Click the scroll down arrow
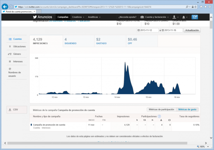Viewport: 214px width, 150px height. (211, 138)
